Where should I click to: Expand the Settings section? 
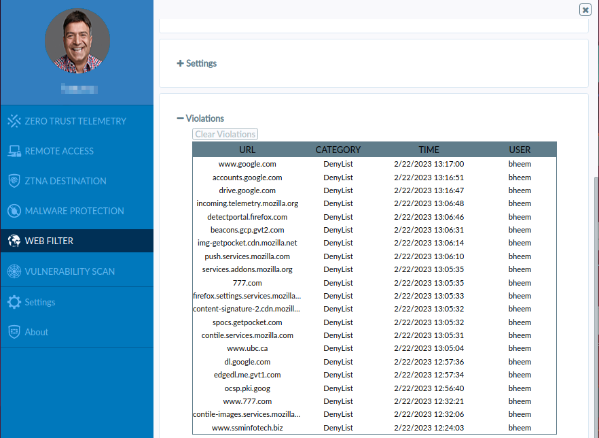click(196, 63)
